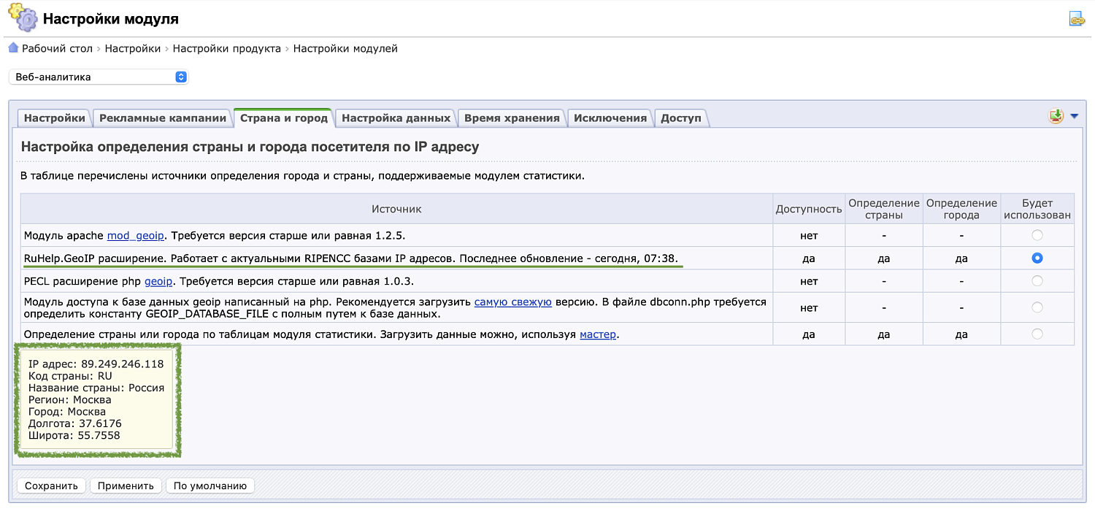Click the home icon in the breadcrumb
The height and width of the screenshot is (514, 1095).
pyautogui.click(x=12, y=47)
